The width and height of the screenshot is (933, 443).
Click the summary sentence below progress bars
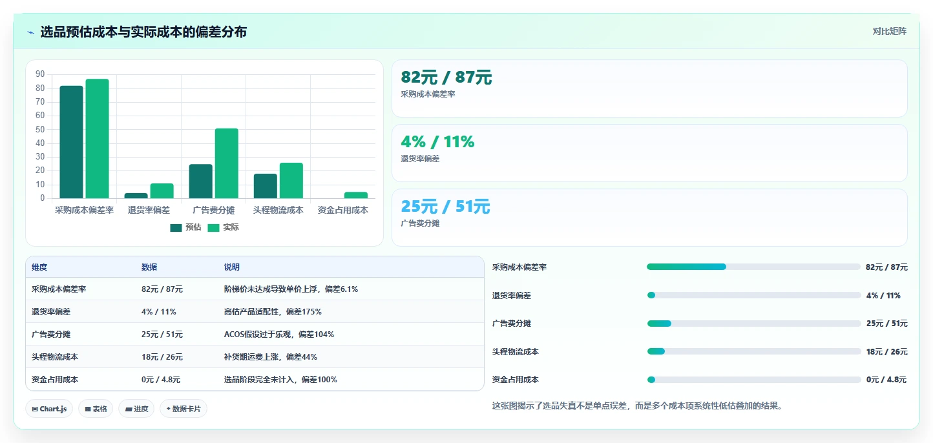(637, 406)
